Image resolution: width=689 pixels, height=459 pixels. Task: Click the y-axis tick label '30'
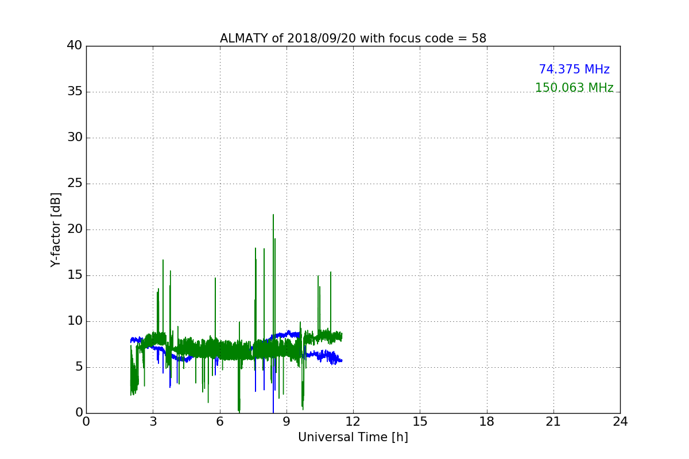[x=75, y=138]
